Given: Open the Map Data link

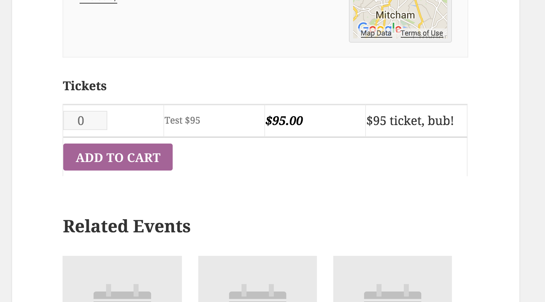Looking at the screenshot, I should (376, 33).
